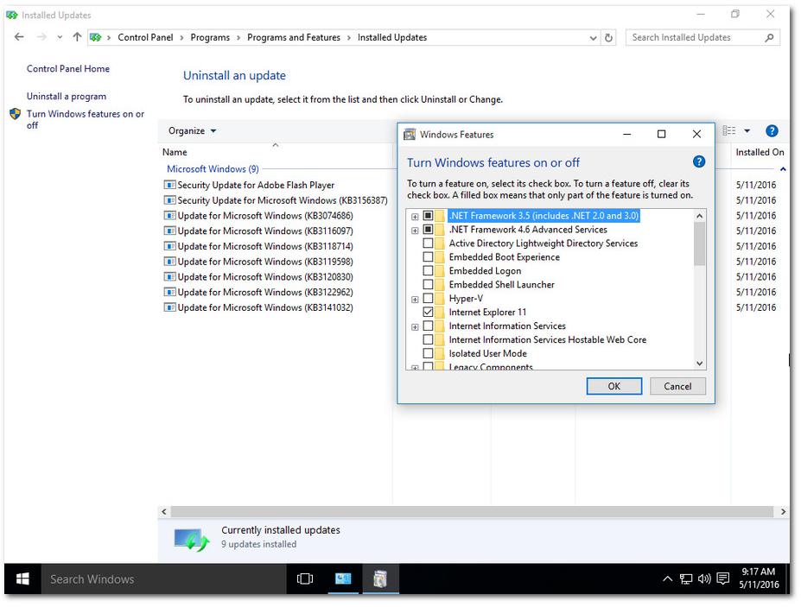Refresh the Installed Updates list
The image size is (801, 607).
point(608,38)
